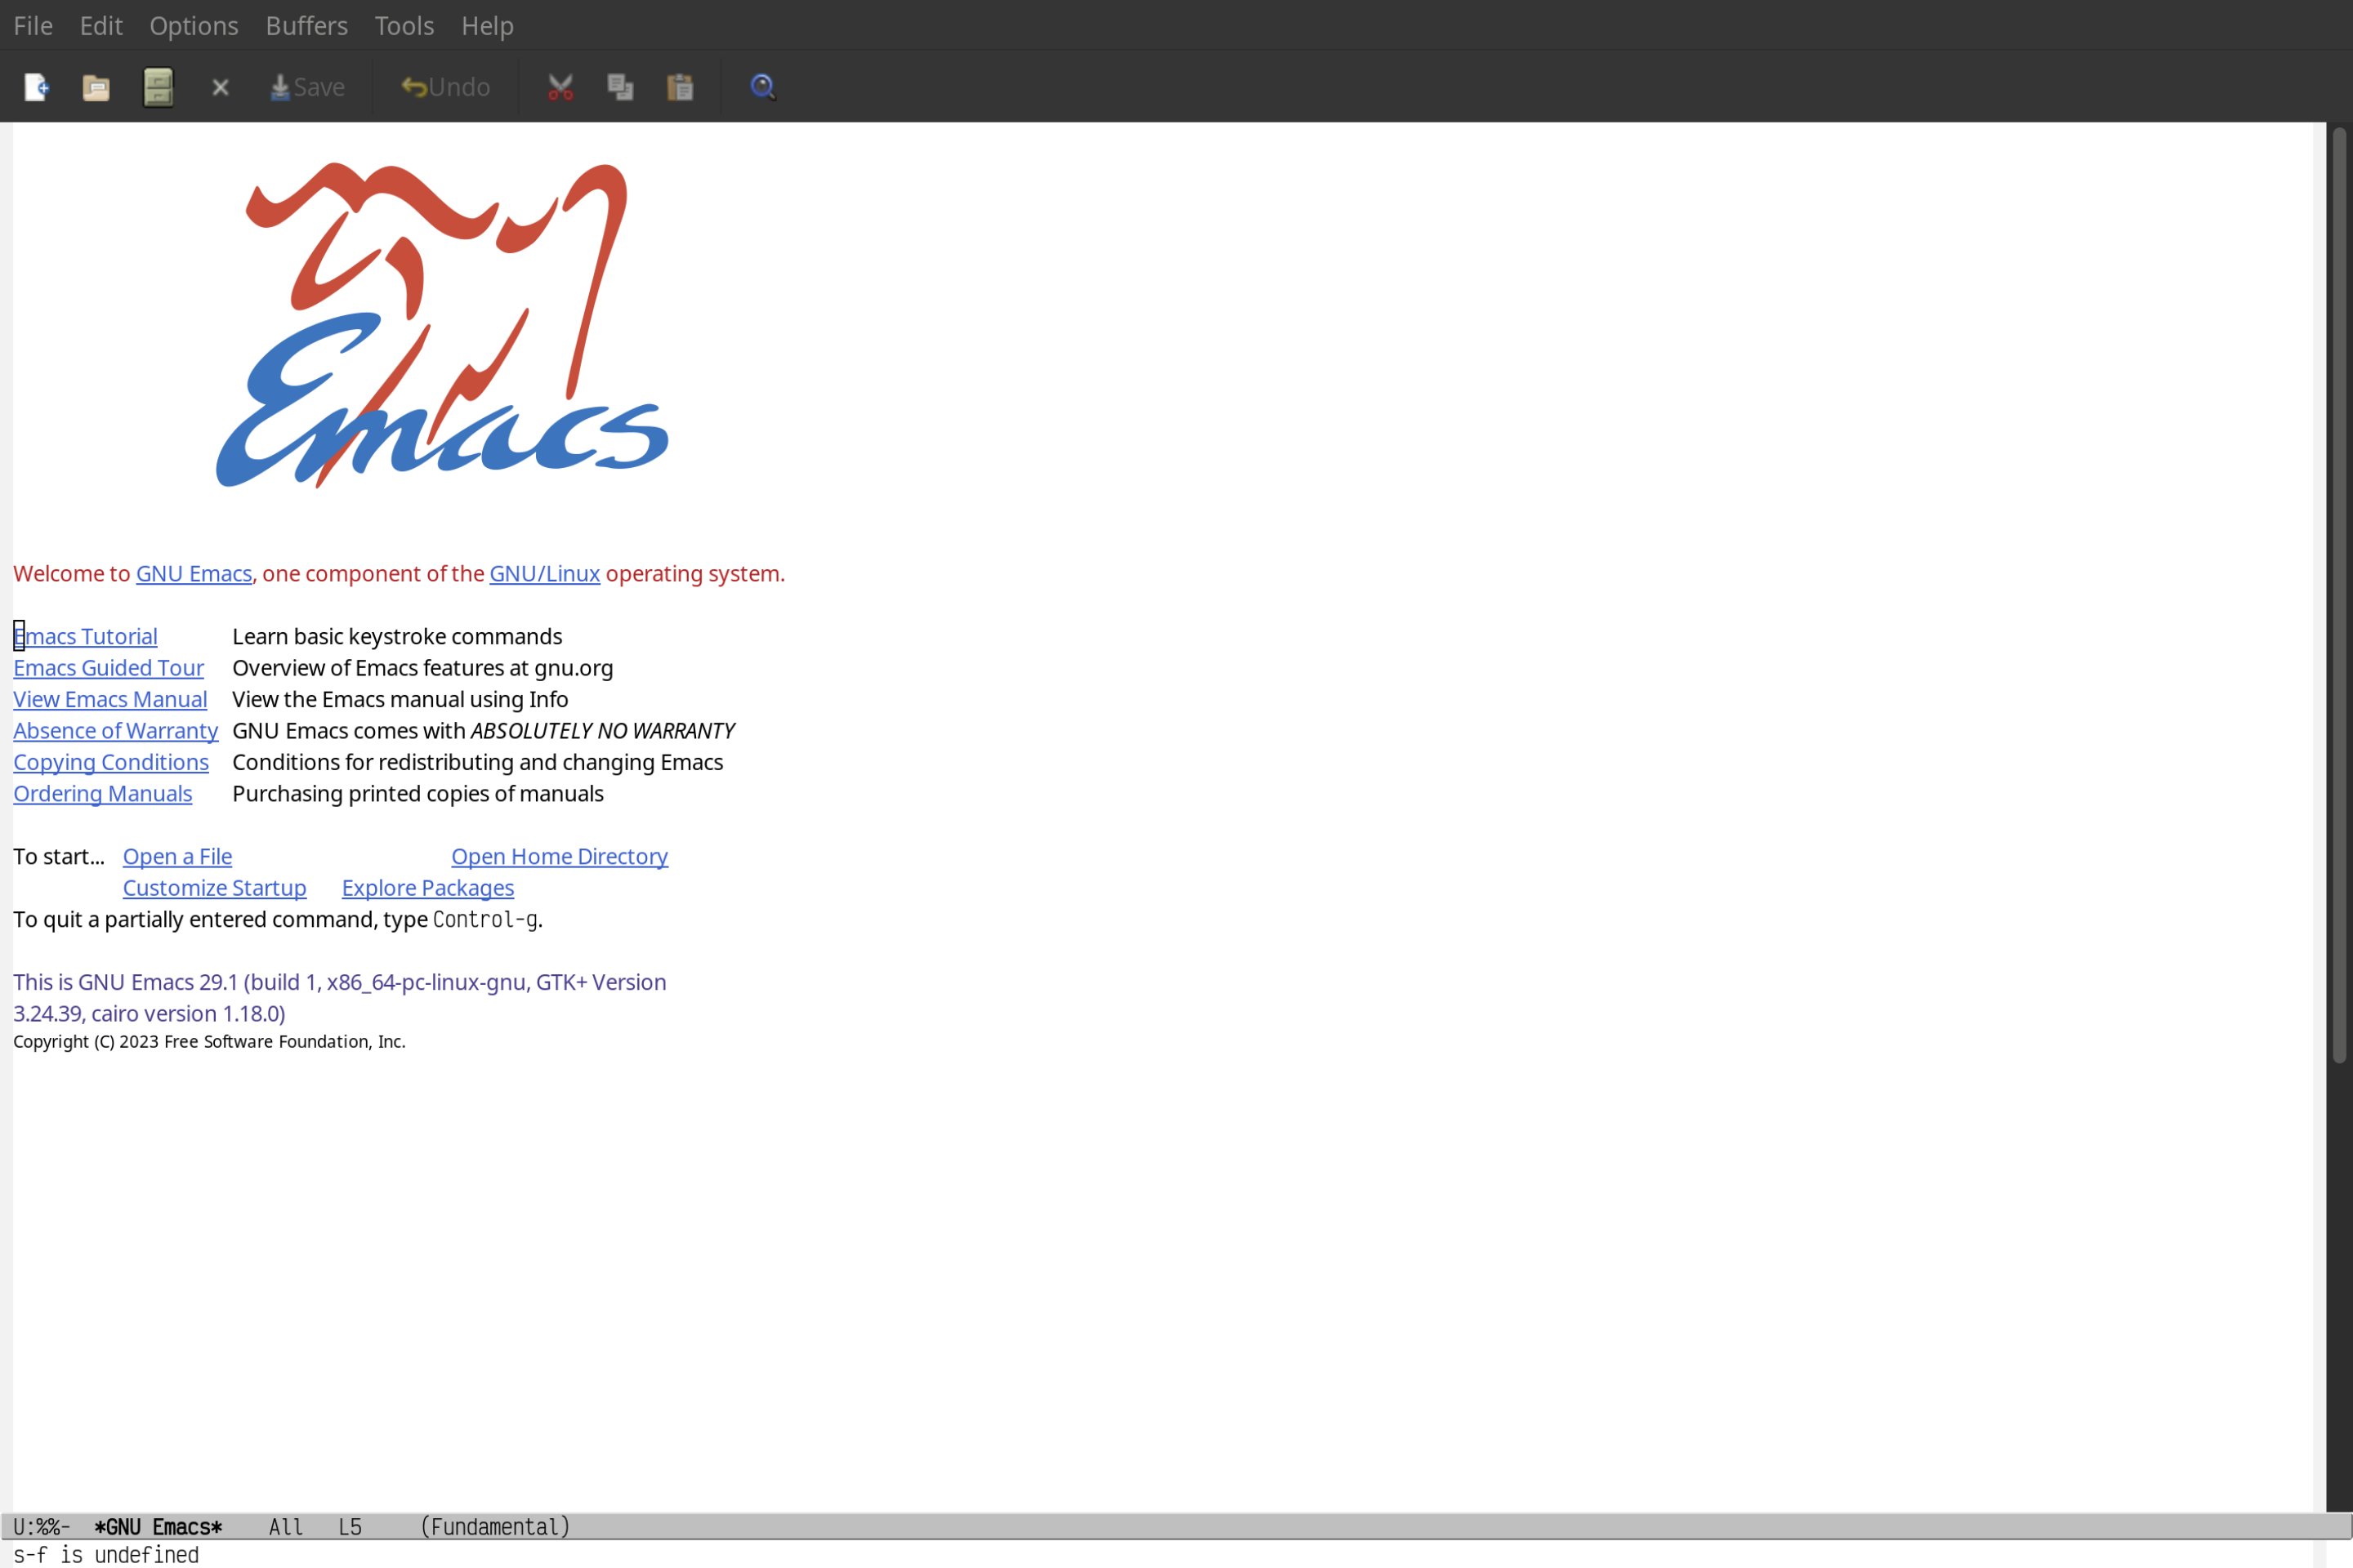
Task: Select GNU Emacs hyperlink in welcome text
Action: pyautogui.click(x=193, y=572)
